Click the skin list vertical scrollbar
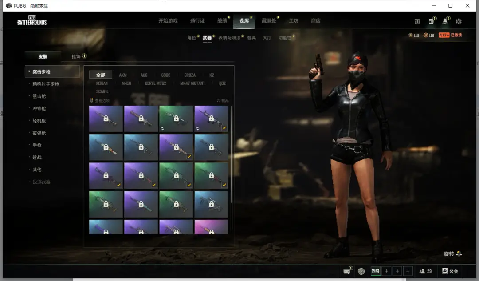Viewport: 479px width, 281px height. click(231, 154)
